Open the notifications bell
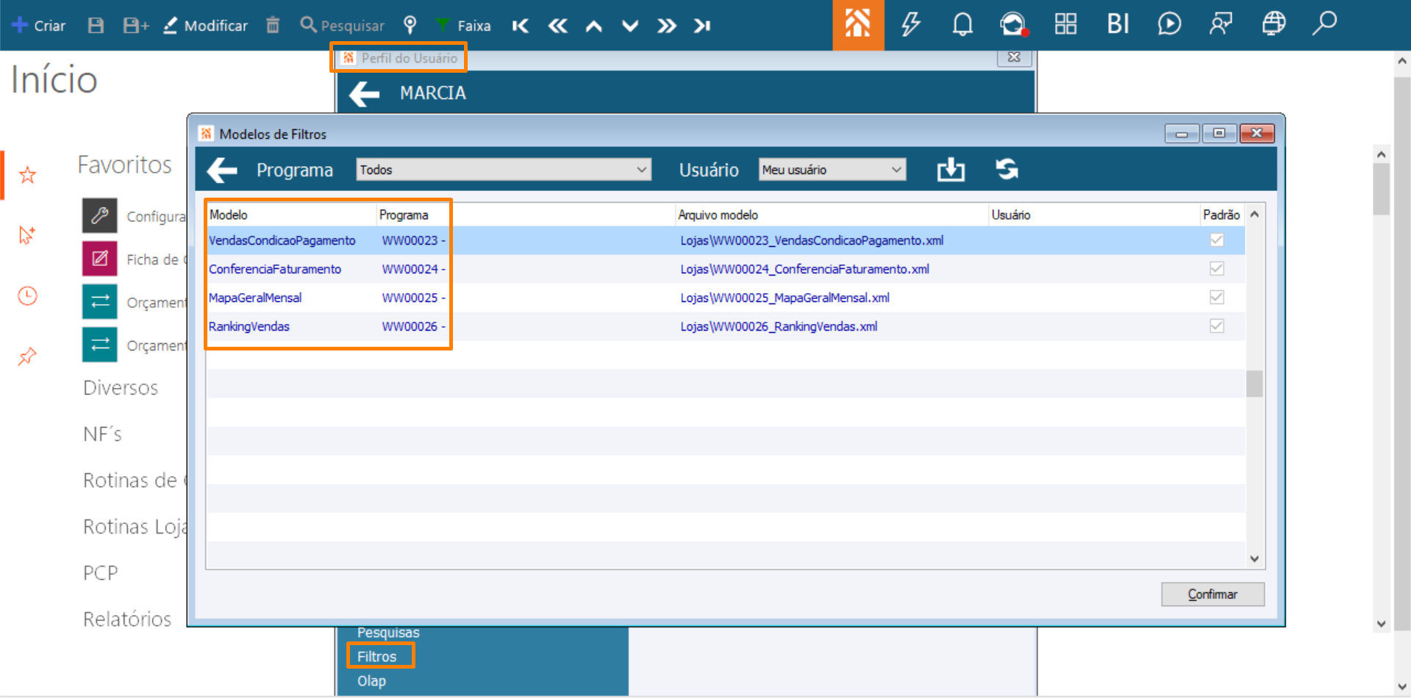This screenshot has width=1411, height=698. (x=962, y=24)
